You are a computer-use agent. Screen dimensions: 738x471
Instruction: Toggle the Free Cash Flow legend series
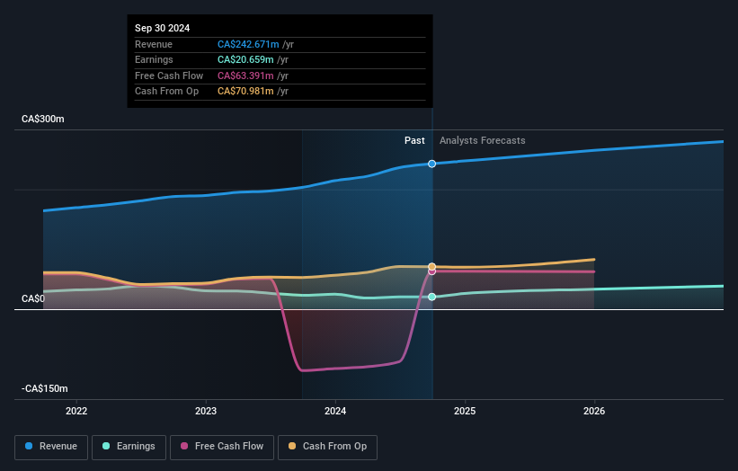point(222,447)
